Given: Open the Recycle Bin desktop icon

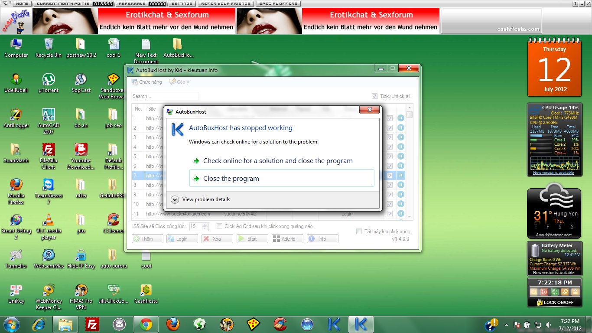Looking at the screenshot, I should point(49,48).
